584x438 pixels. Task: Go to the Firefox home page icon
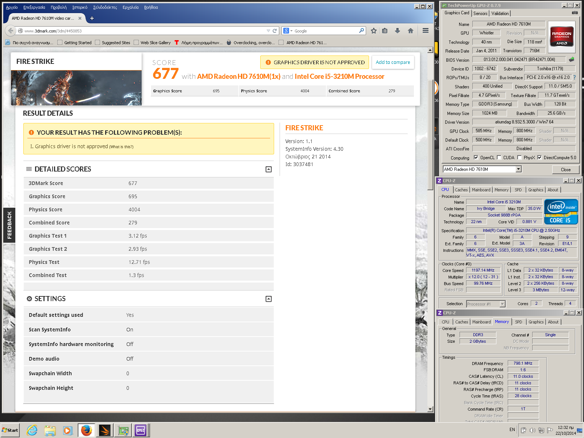pyautogui.click(x=411, y=31)
